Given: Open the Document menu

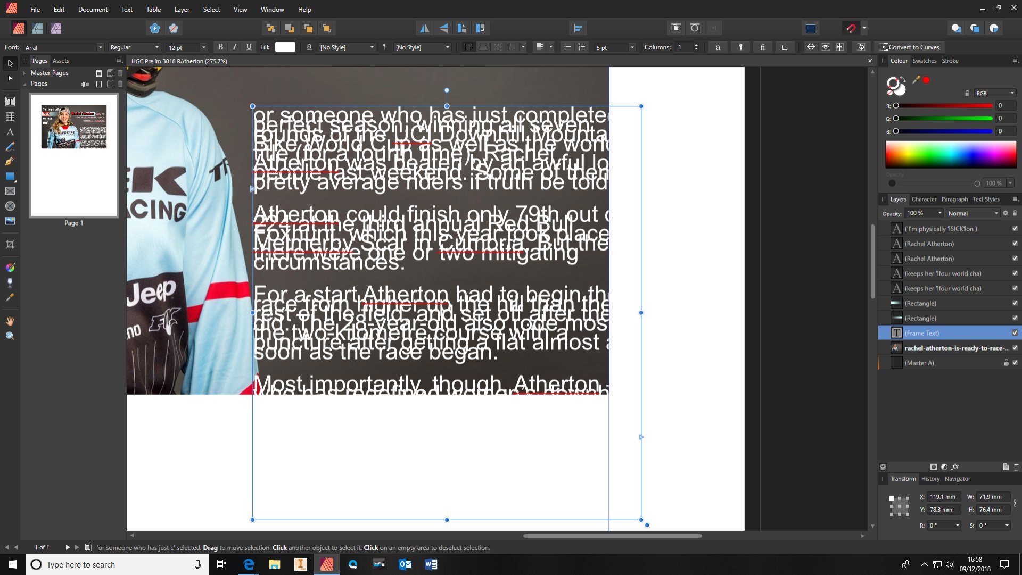Looking at the screenshot, I should (93, 9).
